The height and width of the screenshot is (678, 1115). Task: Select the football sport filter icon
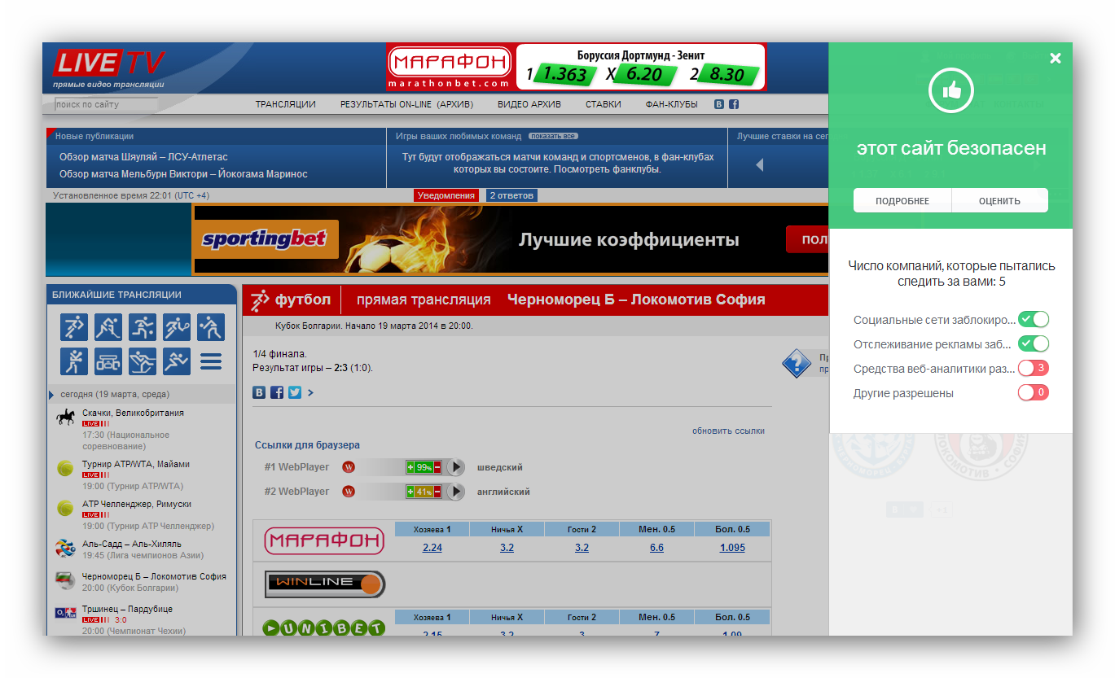[74, 327]
